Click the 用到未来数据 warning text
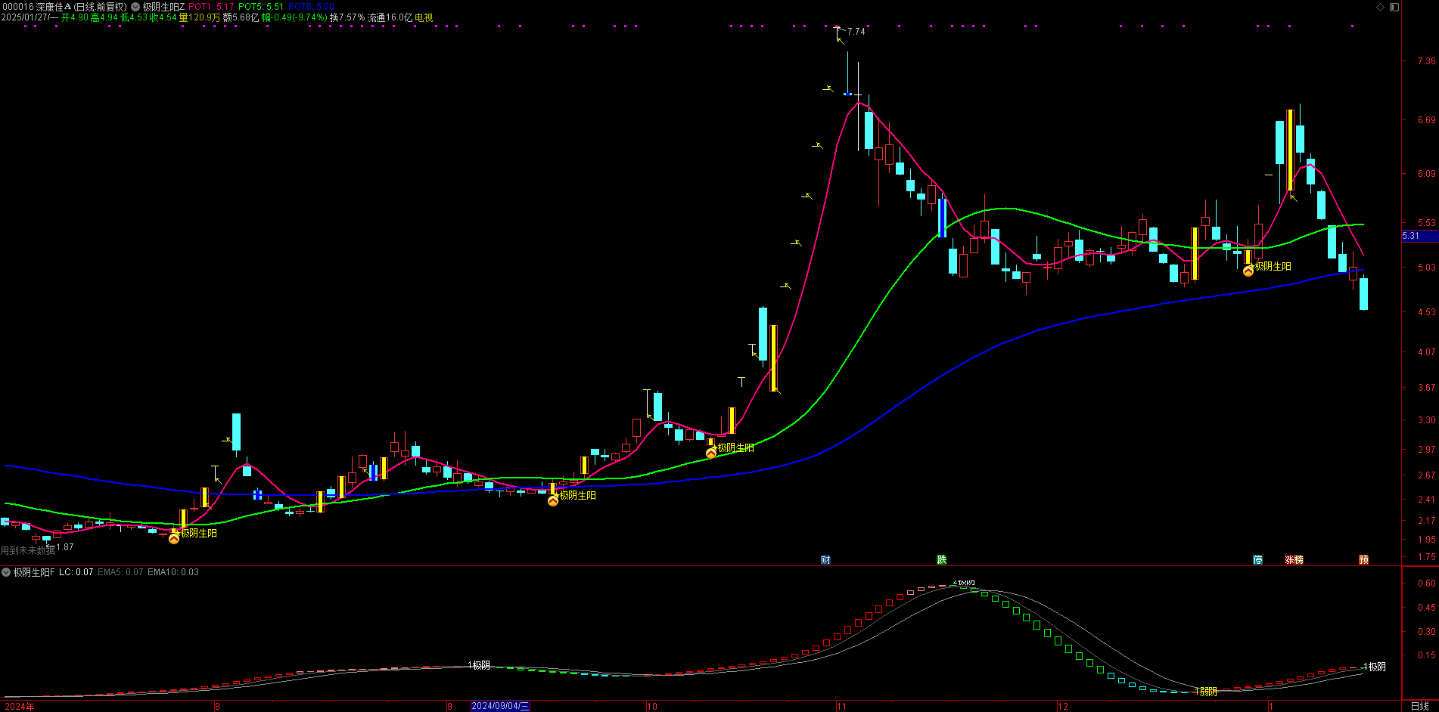 [x=28, y=551]
